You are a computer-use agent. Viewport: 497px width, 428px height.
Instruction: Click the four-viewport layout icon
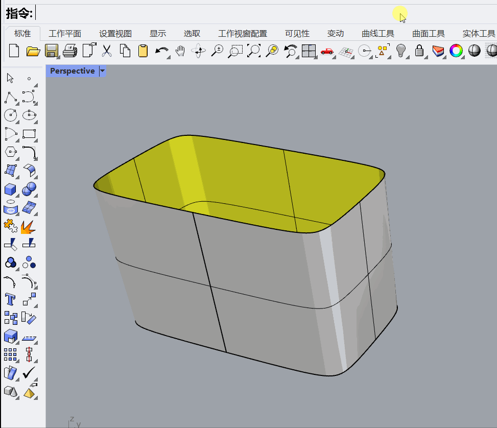[309, 51]
